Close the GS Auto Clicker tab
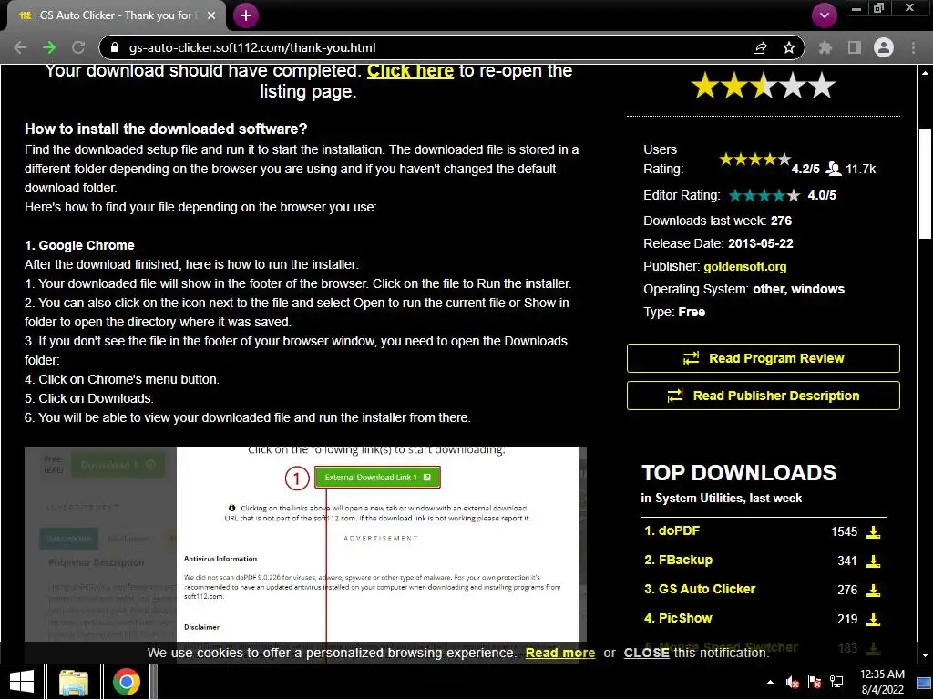The image size is (933, 700). [211, 15]
